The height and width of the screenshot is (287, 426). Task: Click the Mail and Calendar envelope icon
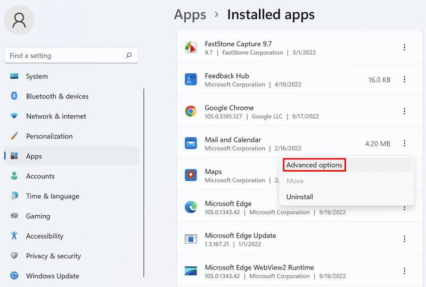pos(191,143)
